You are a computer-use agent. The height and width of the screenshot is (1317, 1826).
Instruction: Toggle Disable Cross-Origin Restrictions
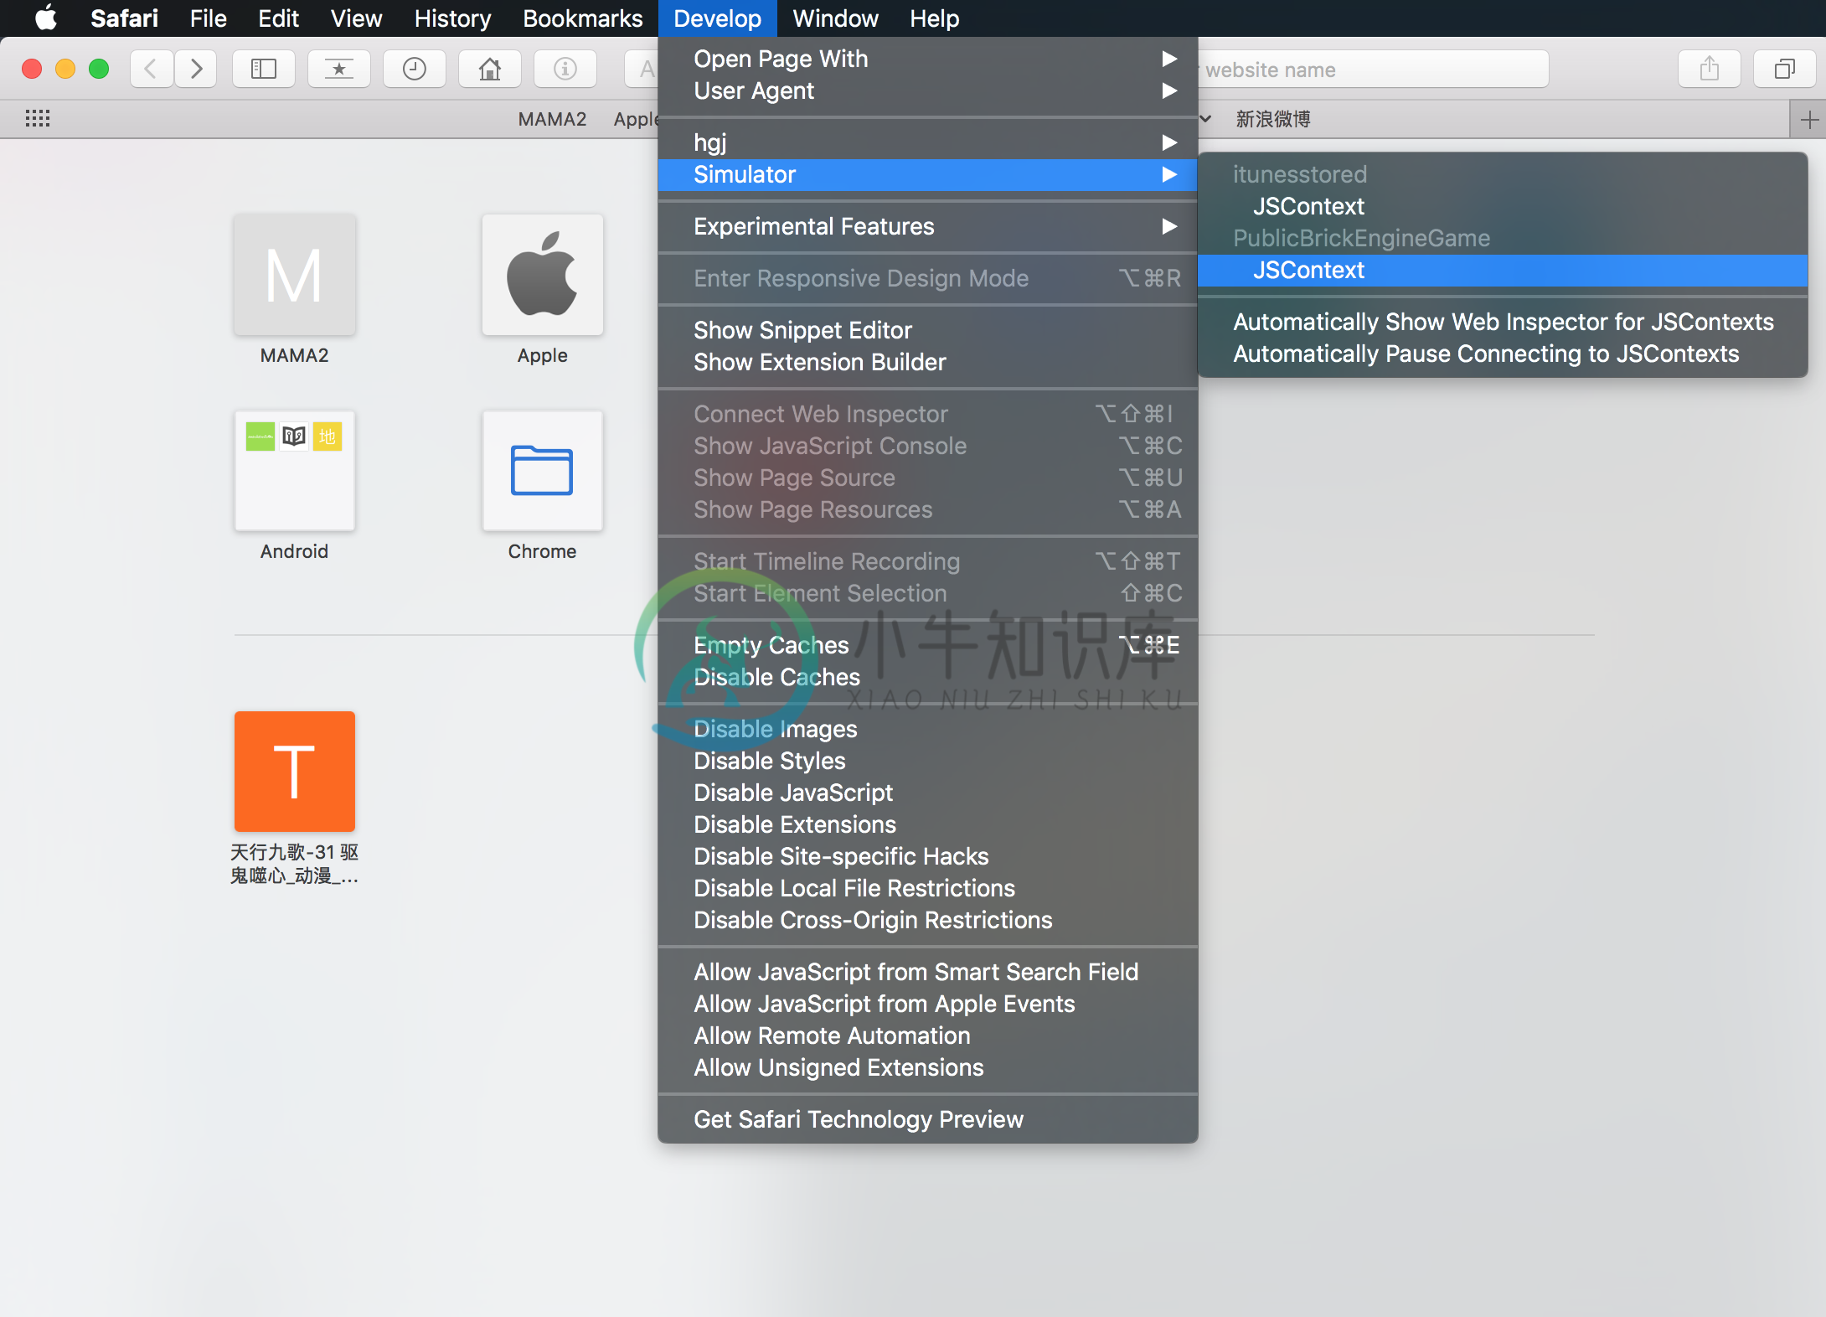point(928,920)
